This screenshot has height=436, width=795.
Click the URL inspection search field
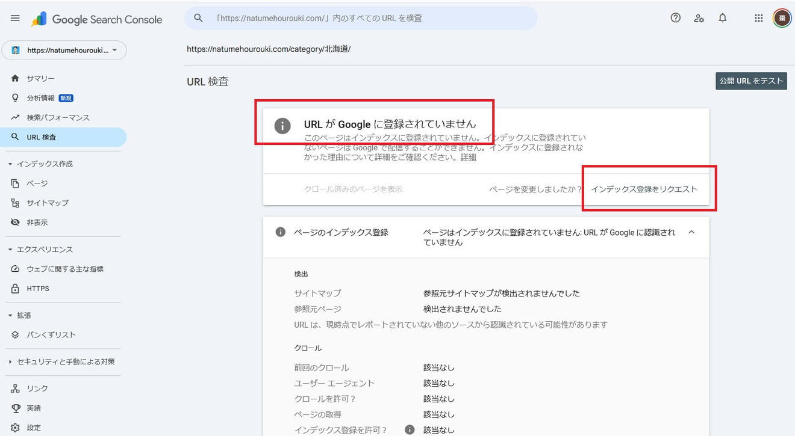pos(361,18)
